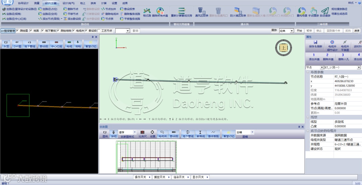The image size is (362, 185).
Task: Click the 重构场景 icon
Action: pyautogui.click(x=302, y=12)
